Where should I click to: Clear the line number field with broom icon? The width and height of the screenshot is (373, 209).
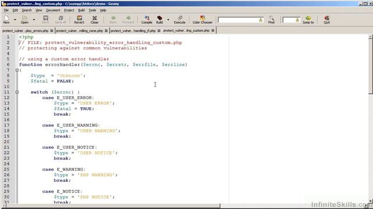297,20
